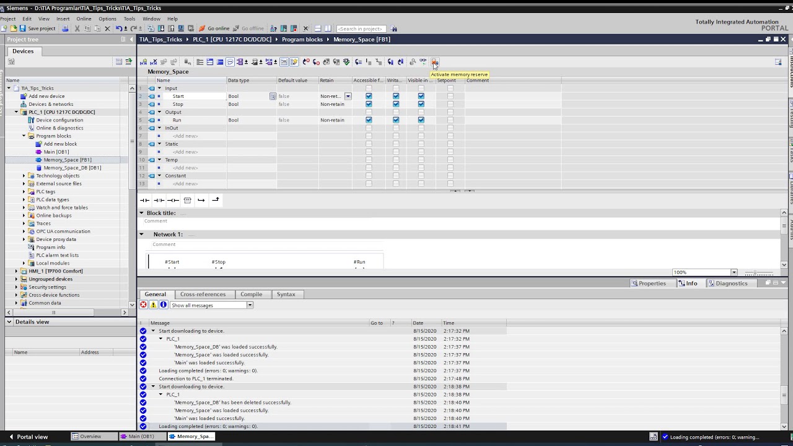Insert an output coil instruction
The width and height of the screenshot is (793, 446).
tap(173, 200)
